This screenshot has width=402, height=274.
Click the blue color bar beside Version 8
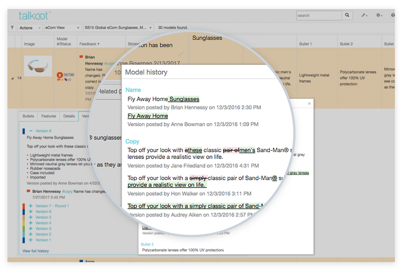pos(24,131)
